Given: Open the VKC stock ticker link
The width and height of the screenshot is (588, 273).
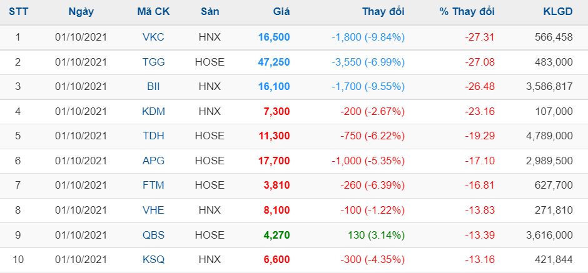Looking at the screenshot, I should 153,37.
